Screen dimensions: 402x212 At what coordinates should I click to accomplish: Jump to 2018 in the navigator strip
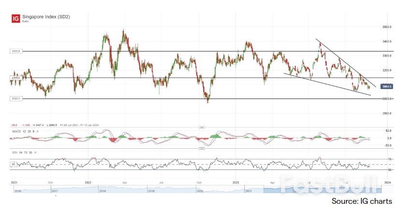[103, 191]
